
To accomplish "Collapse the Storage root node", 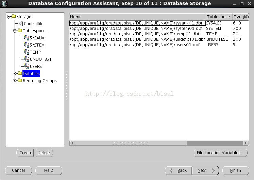I will click(x=9, y=17).
